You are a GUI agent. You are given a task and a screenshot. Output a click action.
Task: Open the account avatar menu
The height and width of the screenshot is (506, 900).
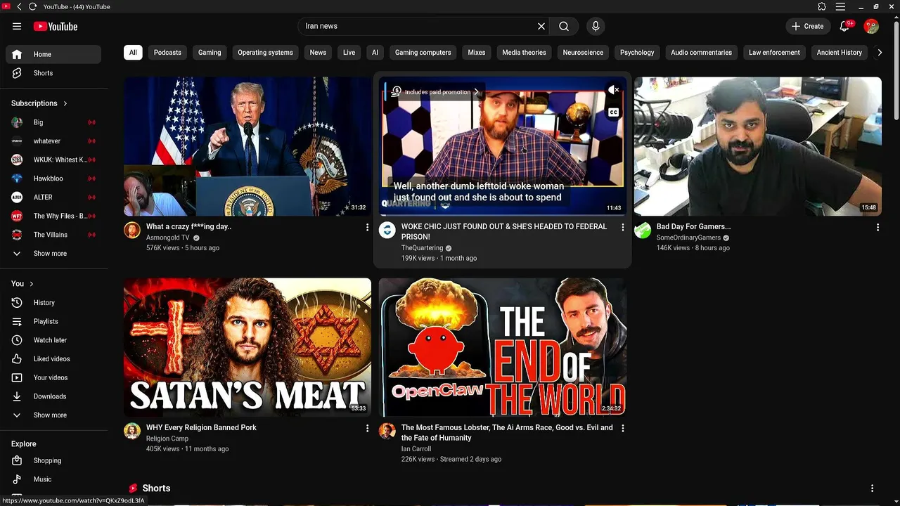click(x=871, y=26)
